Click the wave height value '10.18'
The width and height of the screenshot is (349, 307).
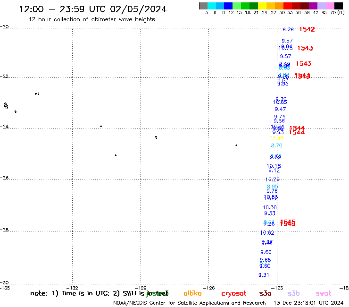(x=274, y=166)
